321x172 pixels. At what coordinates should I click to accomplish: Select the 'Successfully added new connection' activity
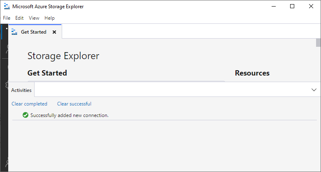[x=69, y=115]
